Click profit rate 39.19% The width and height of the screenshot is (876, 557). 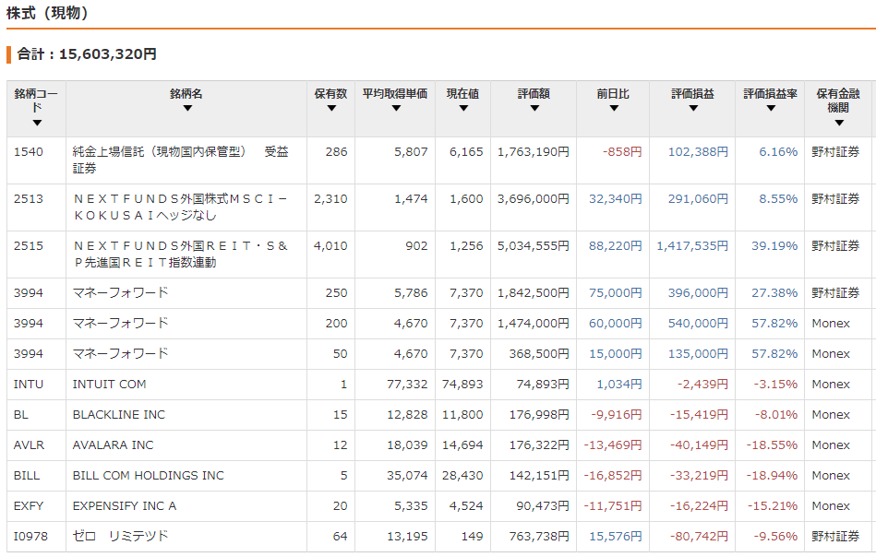tap(774, 245)
